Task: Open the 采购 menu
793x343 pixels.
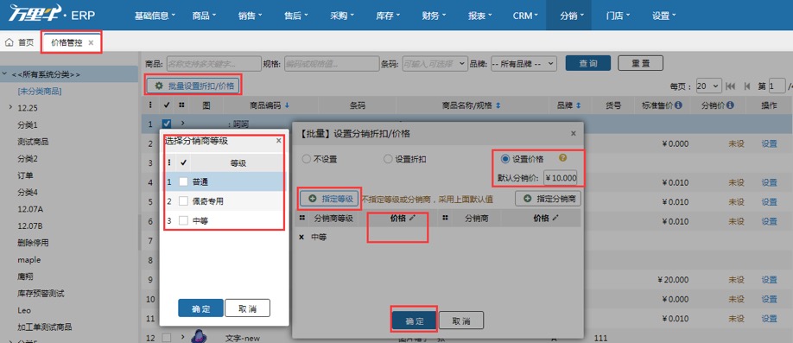Action: tap(342, 16)
